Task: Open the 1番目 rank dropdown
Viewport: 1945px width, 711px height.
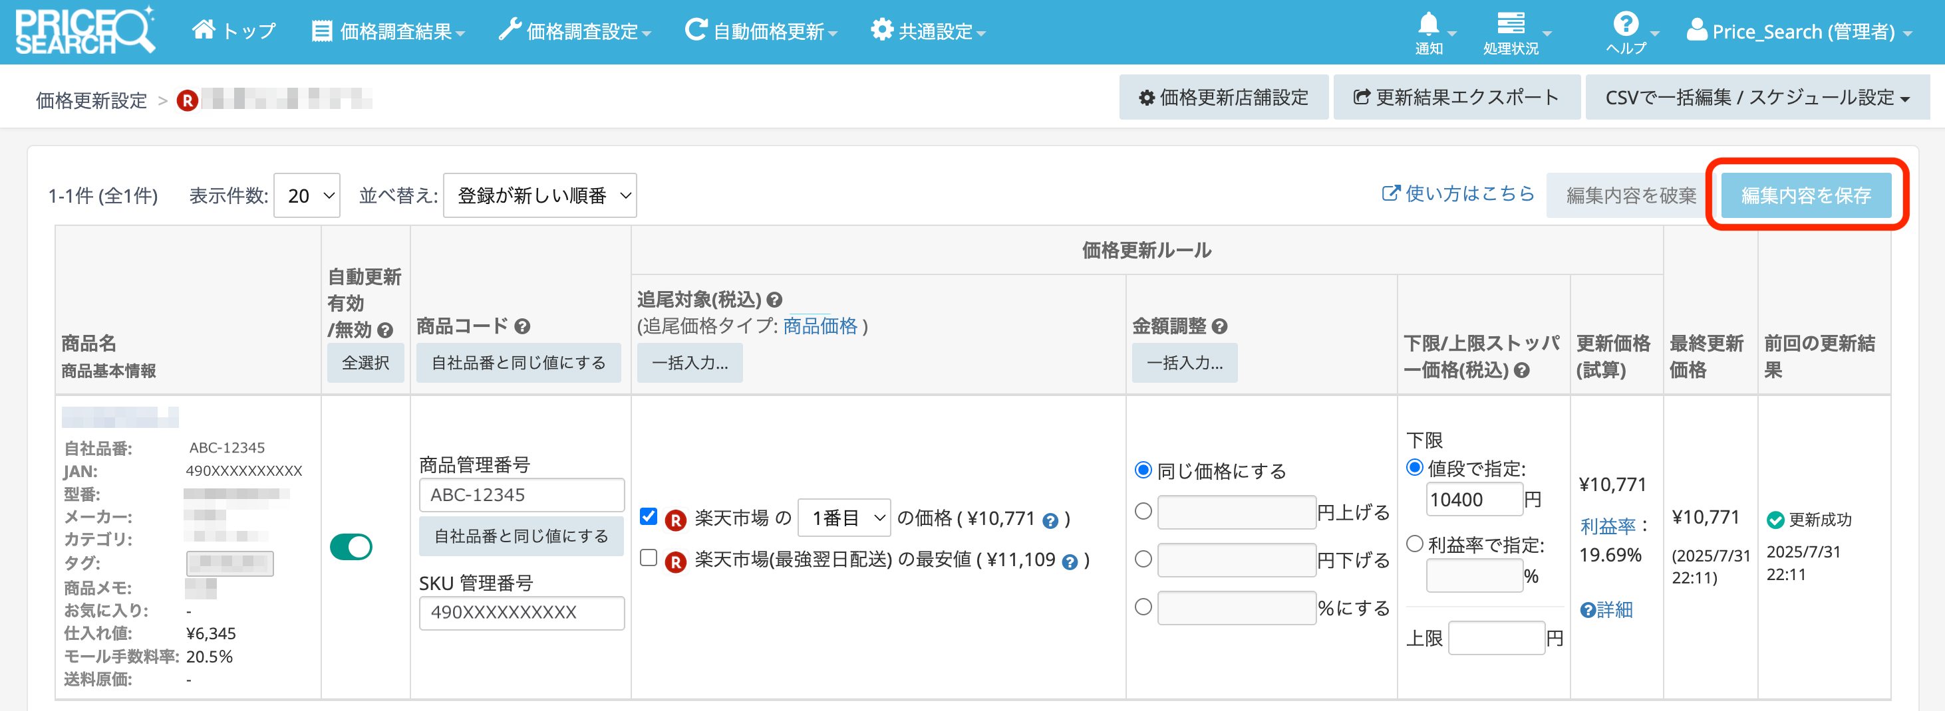Action: click(843, 518)
